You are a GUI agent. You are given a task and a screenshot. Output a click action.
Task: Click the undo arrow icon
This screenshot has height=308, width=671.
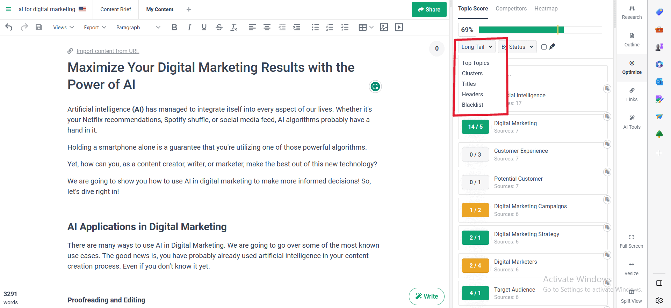(x=9, y=27)
